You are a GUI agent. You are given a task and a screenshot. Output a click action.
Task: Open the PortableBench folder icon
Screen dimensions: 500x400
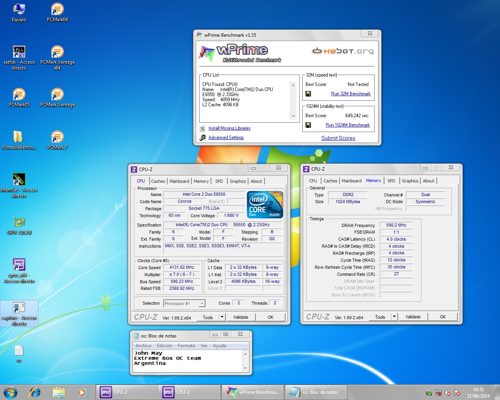[x=19, y=140]
